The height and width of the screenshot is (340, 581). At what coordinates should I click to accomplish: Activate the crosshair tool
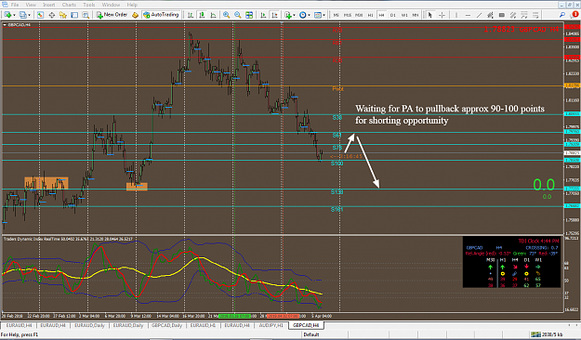click(442, 15)
